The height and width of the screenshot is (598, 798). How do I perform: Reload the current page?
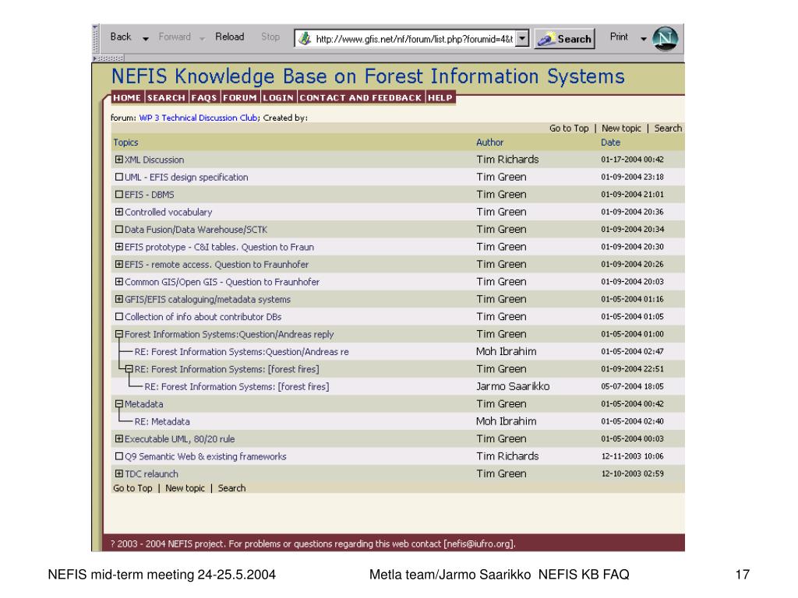230,37
